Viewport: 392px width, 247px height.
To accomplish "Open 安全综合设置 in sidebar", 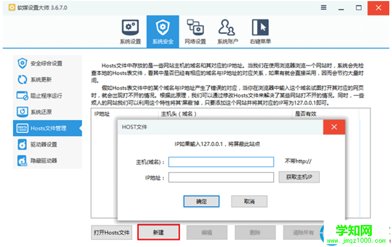I will (x=47, y=63).
